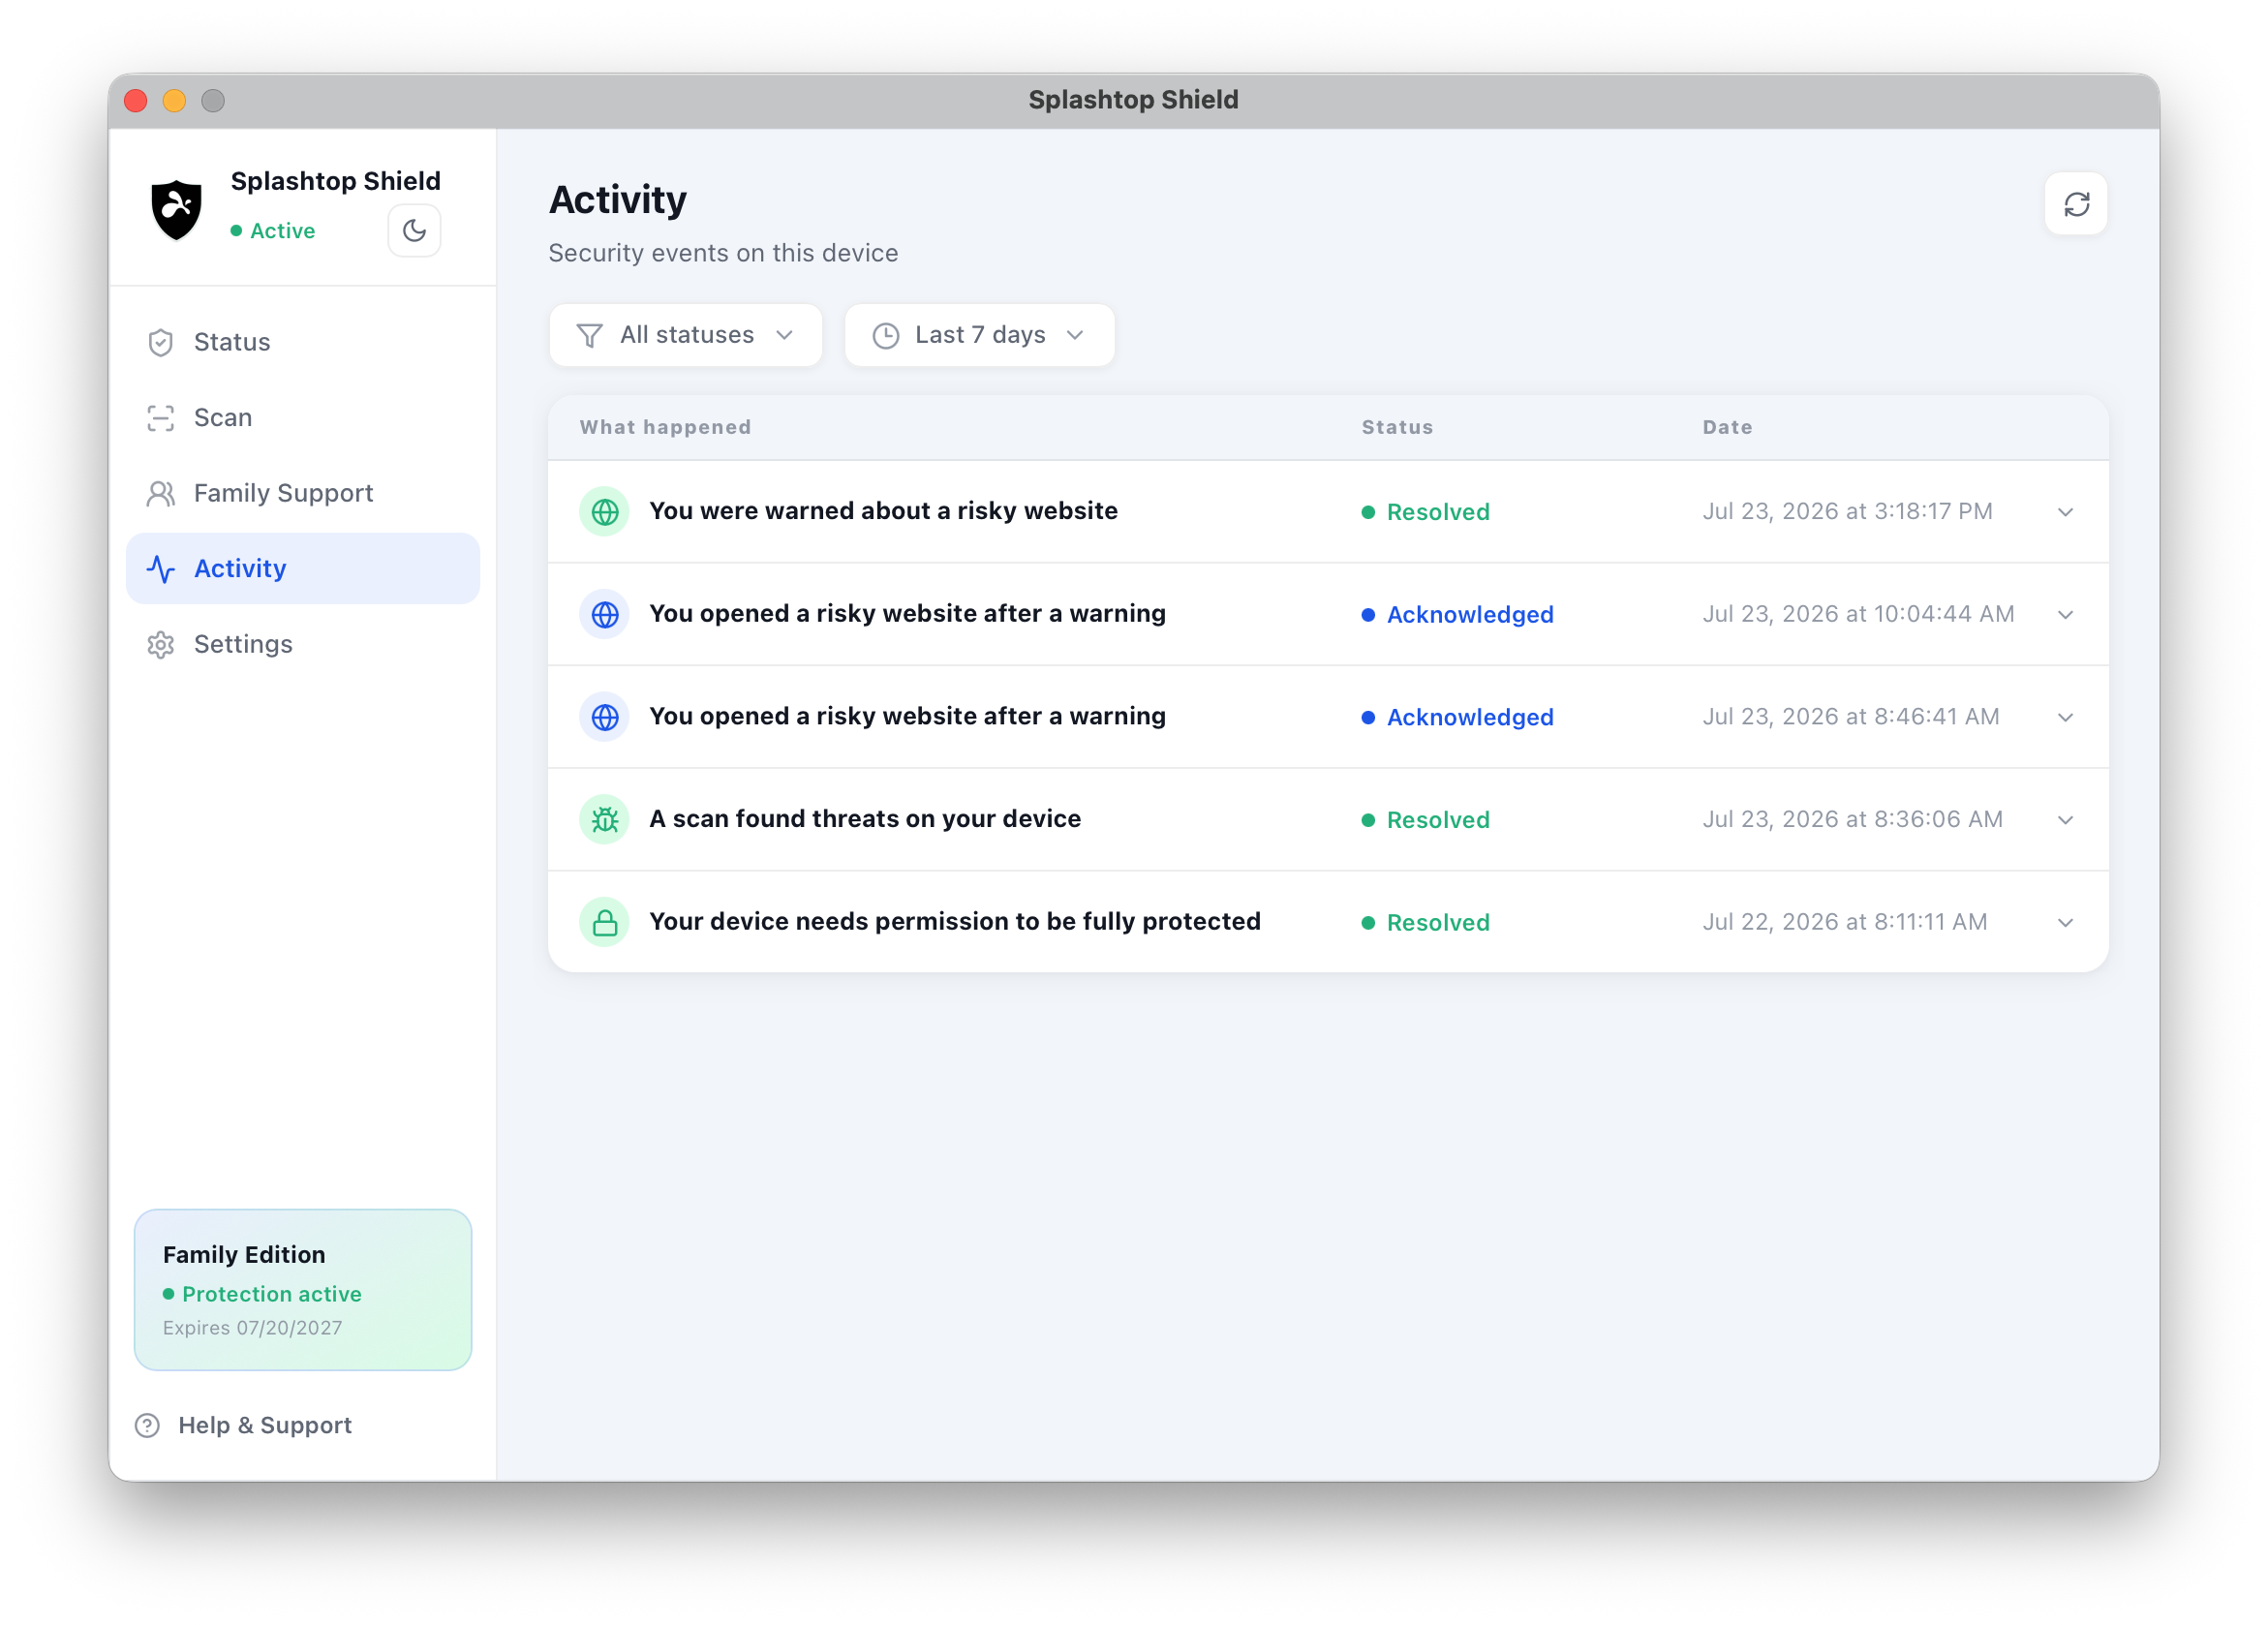Image resolution: width=2268 pixels, height=1625 pixels.
Task: Go to the Scan section
Action: point(303,417)
